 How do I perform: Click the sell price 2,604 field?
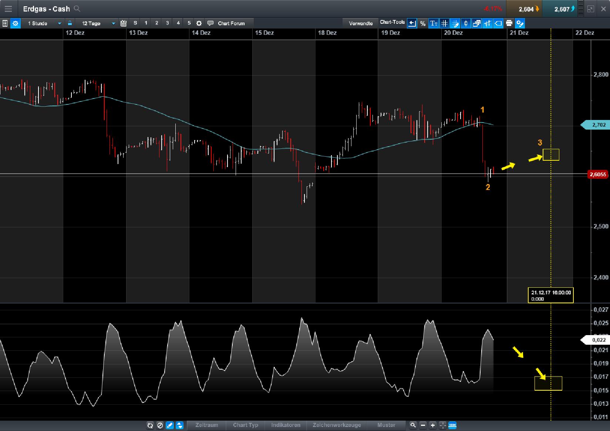[524, 8]
